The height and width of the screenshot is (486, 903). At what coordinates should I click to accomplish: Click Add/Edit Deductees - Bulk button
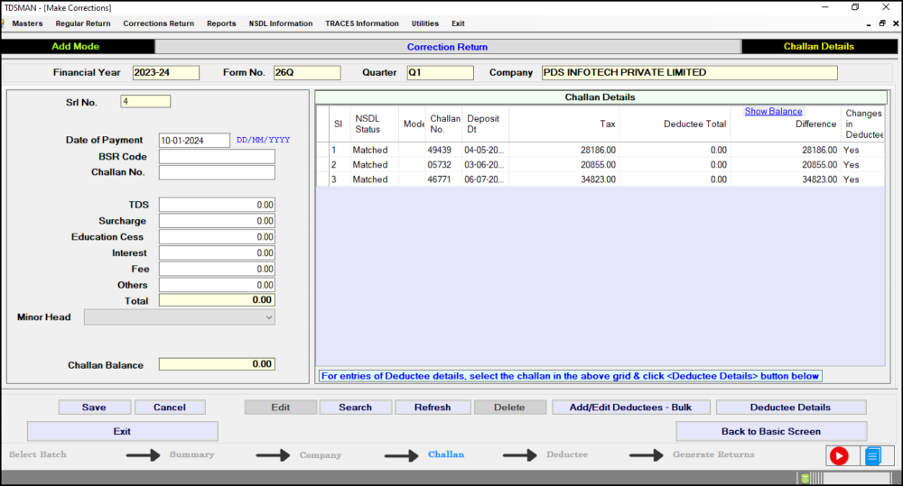tap(630, 408)
